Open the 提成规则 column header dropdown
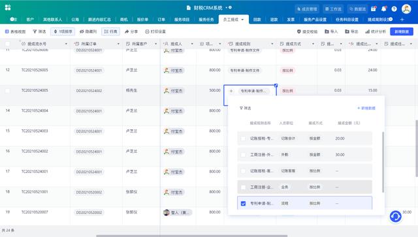Screen dimensions: 418x237 click(x=272, y=44)
